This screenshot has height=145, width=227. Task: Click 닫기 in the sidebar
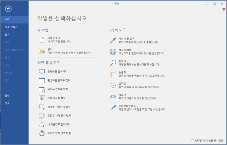click(14, 80)
